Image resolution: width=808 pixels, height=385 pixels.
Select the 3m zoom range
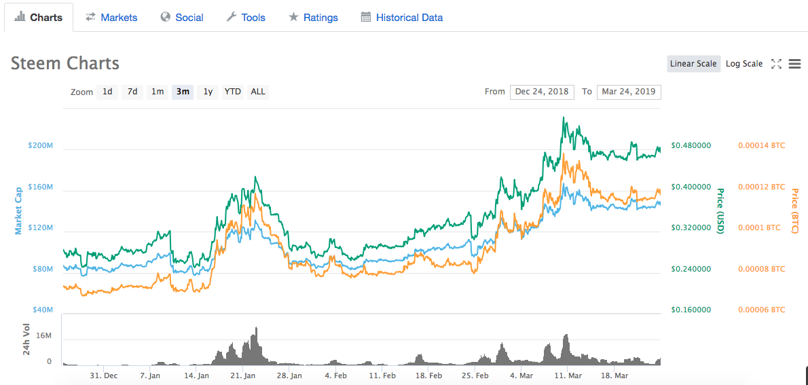(183, 92)
